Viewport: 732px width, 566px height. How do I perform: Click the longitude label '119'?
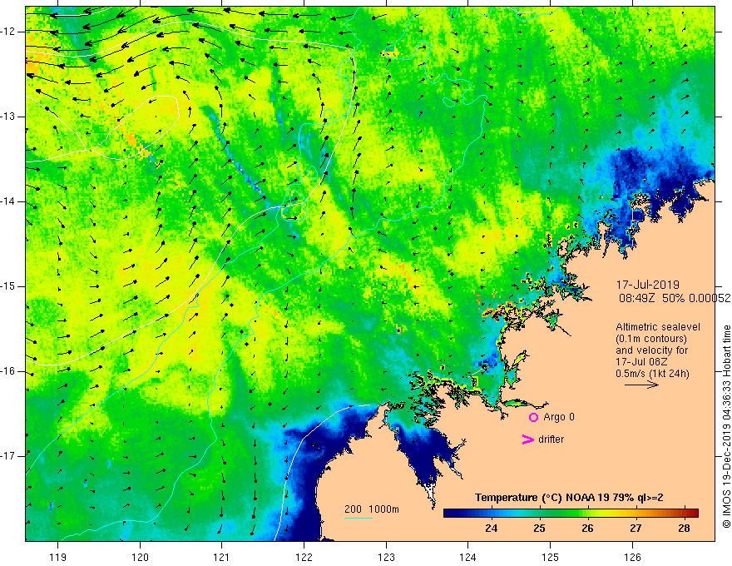[58, 557]
